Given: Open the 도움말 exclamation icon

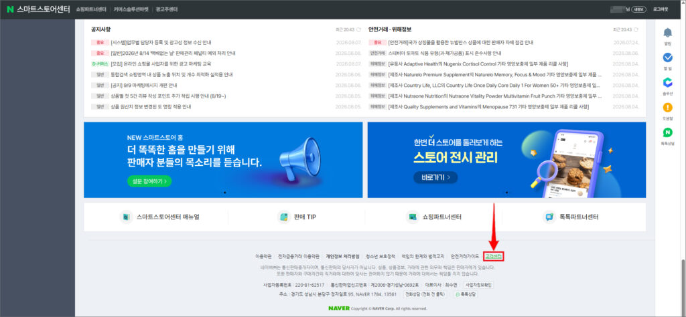Looking at the screenshot, I should (x=668, y=108).
